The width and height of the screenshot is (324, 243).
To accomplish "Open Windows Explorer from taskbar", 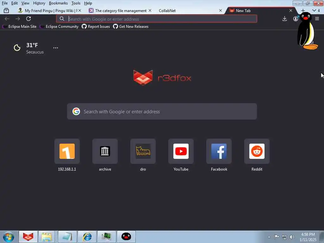I will tap(47, 237).
